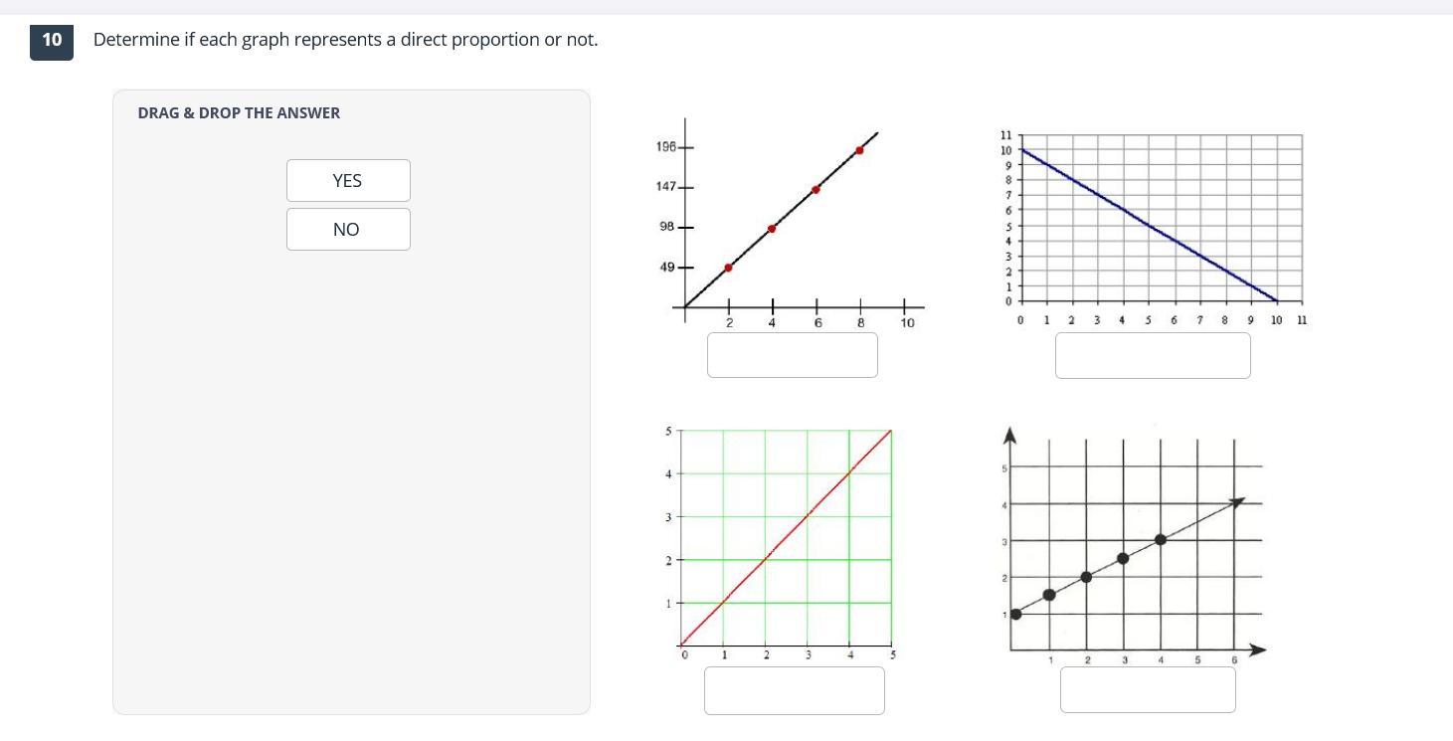The width and height of the screenshot is (1453, 741).
Task: Click the red line on green grid graph
Action: click(x=786, y=538)
